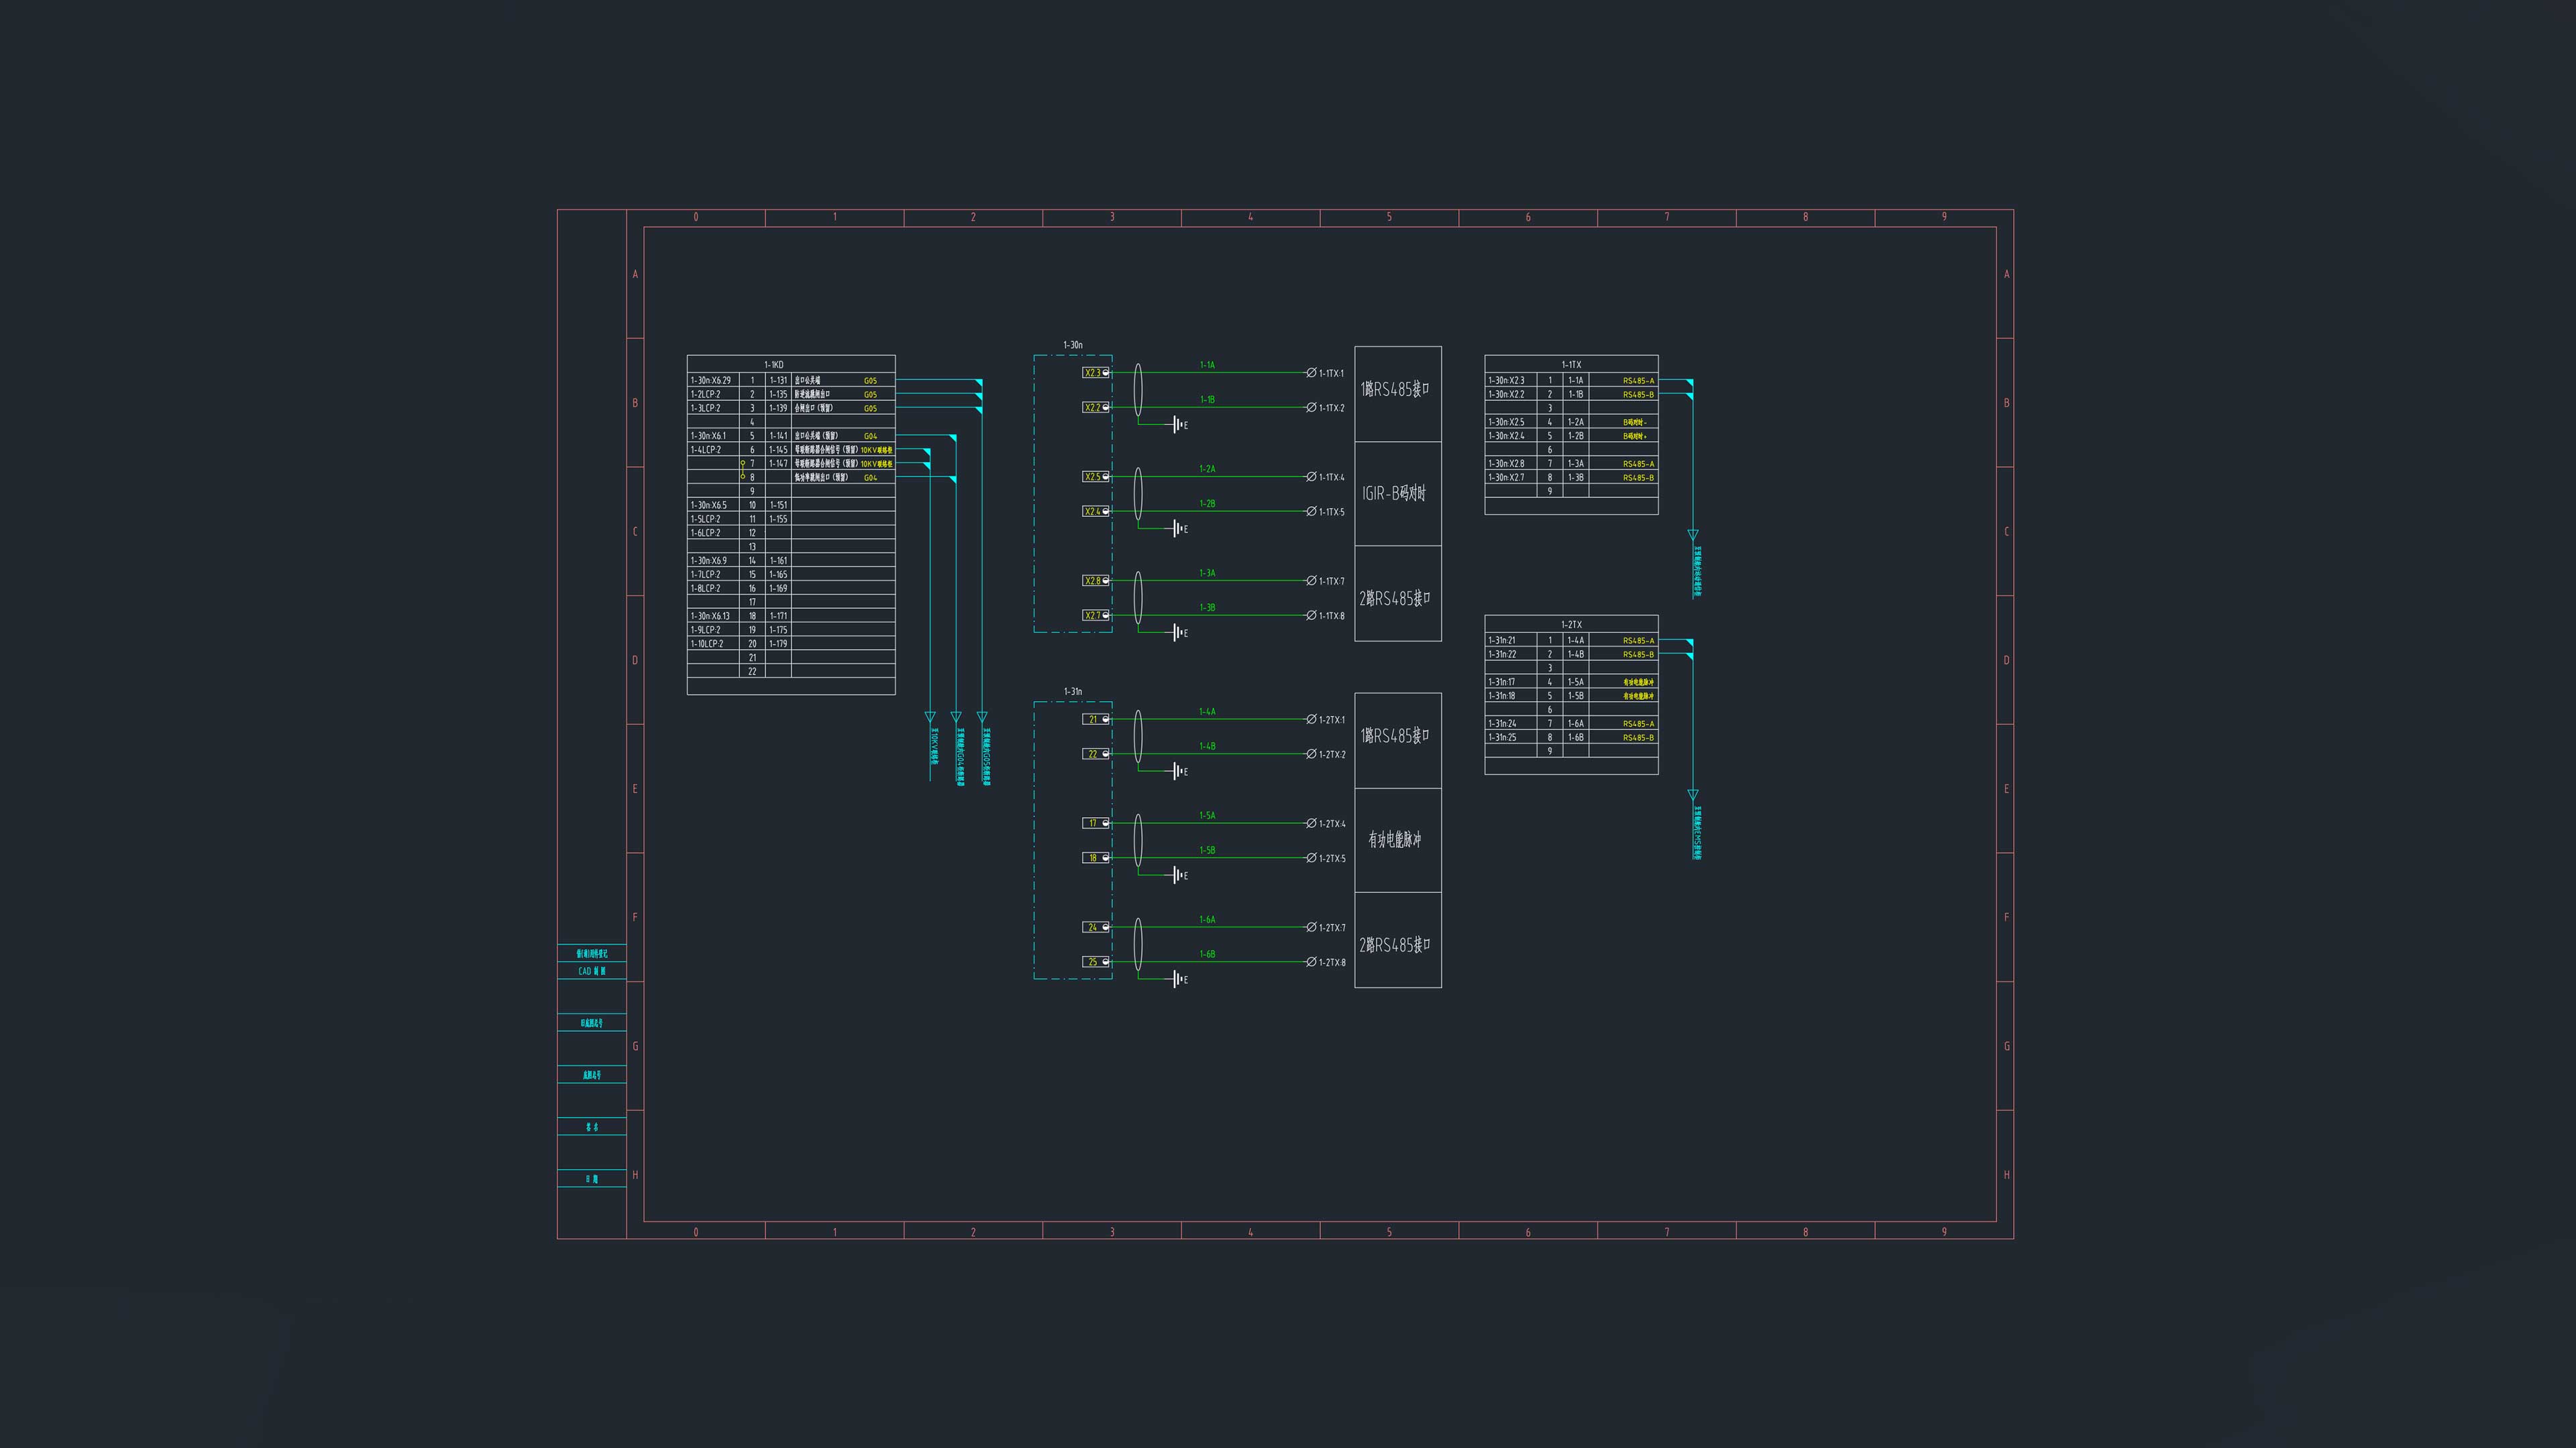
Task: Click the 1-10LCP:2 row in the 1-1KD table
Action: [x=791, y=644]
